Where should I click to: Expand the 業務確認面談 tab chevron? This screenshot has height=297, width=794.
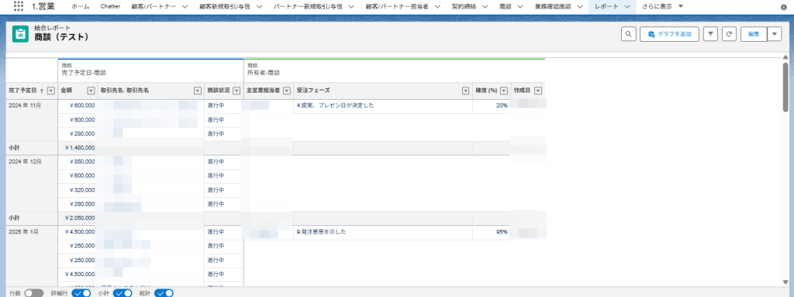pyautogui.click(x=579, y=6)
